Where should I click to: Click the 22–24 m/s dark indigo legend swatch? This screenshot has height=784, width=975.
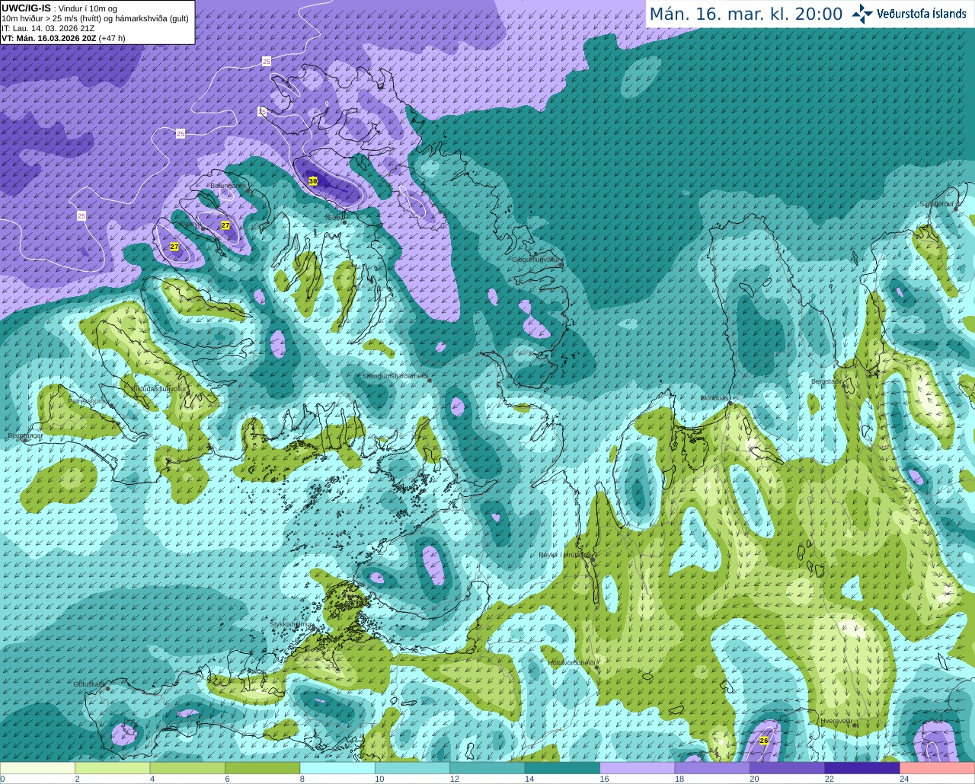pos(862,768)
